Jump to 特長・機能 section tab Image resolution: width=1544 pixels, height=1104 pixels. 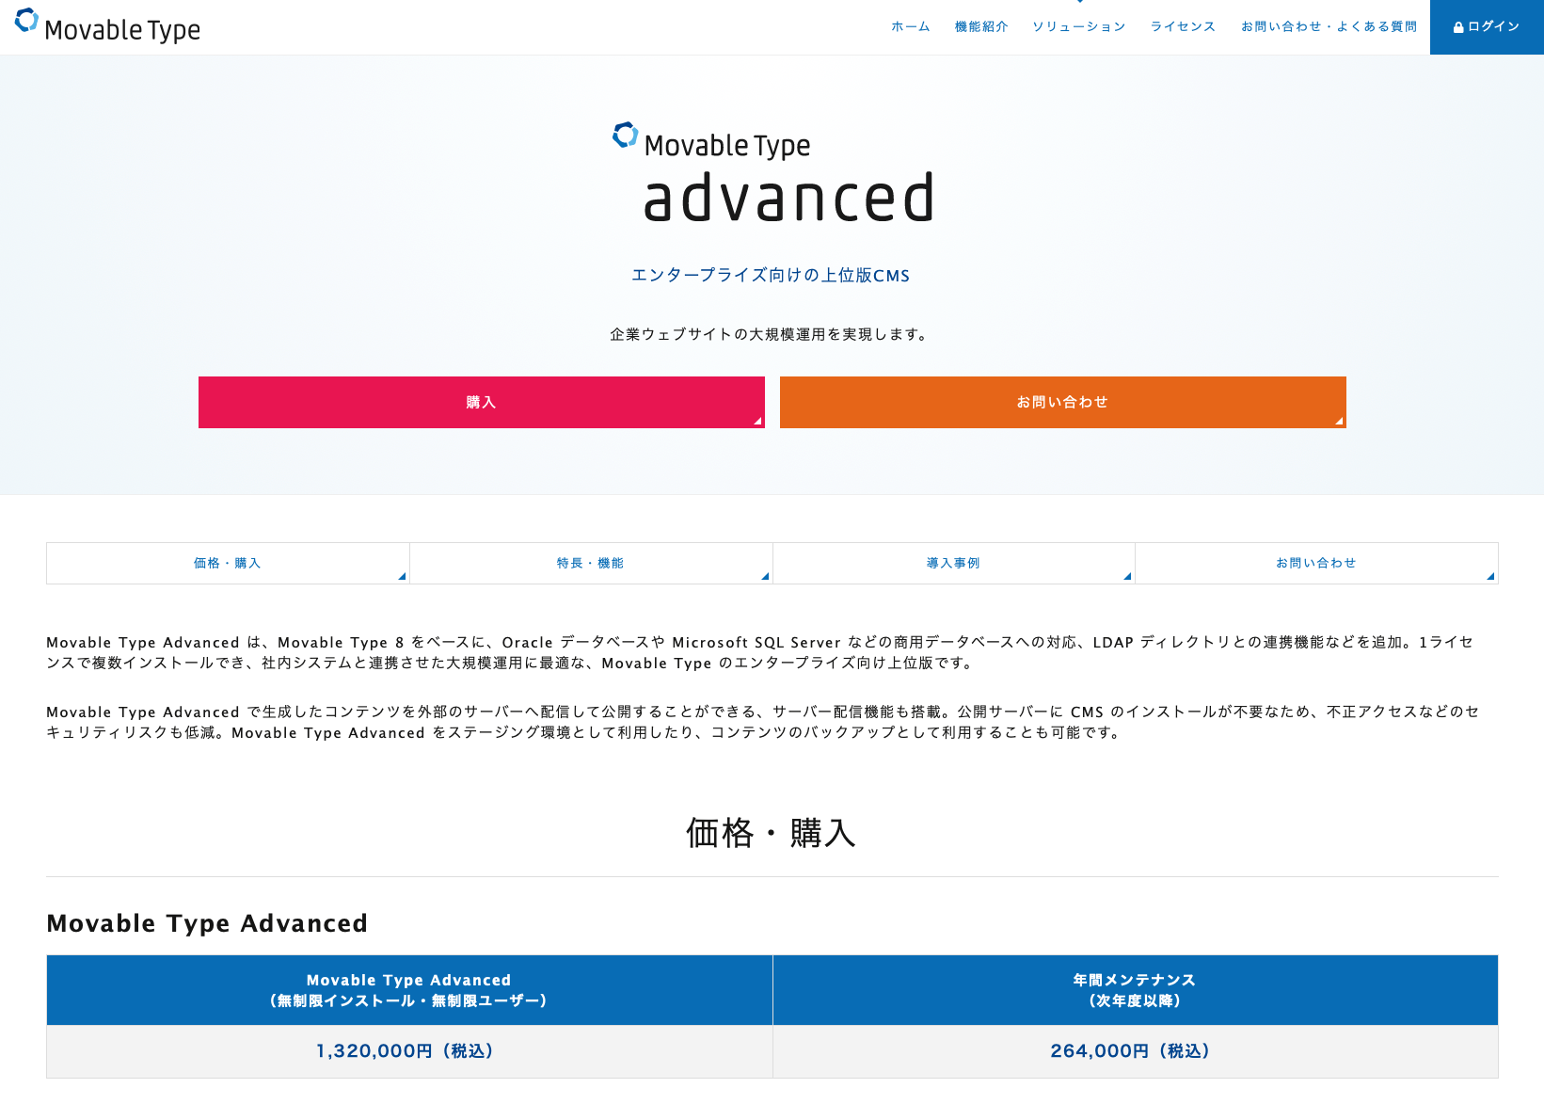coord(591,563)
